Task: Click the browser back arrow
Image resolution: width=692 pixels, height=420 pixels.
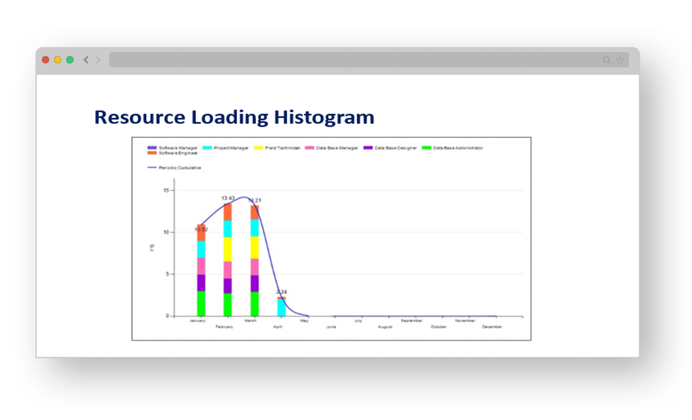Action: [86, 60]
